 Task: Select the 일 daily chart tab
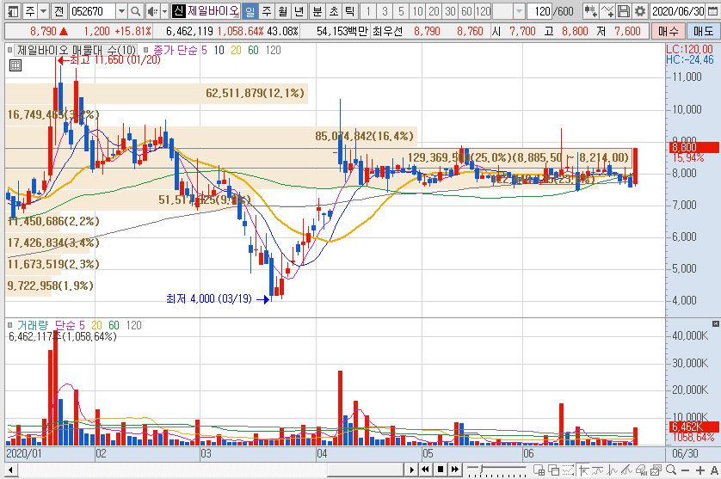(x=250, y=11)
